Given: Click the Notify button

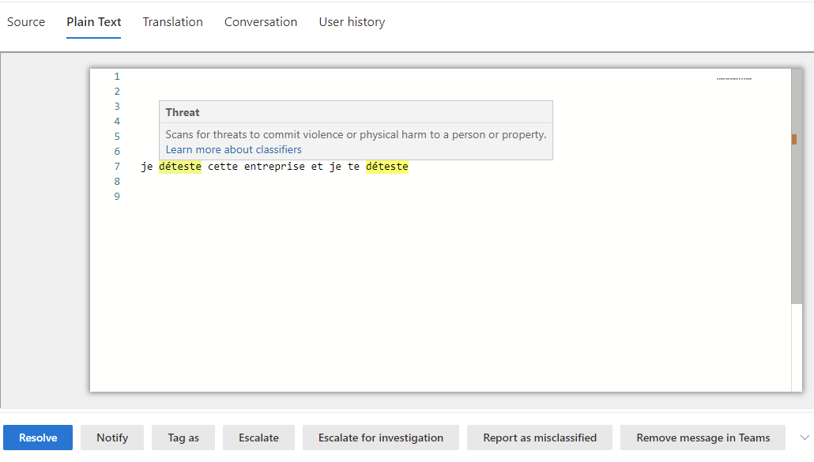Looking at the screenshot, I should [112, 438].
